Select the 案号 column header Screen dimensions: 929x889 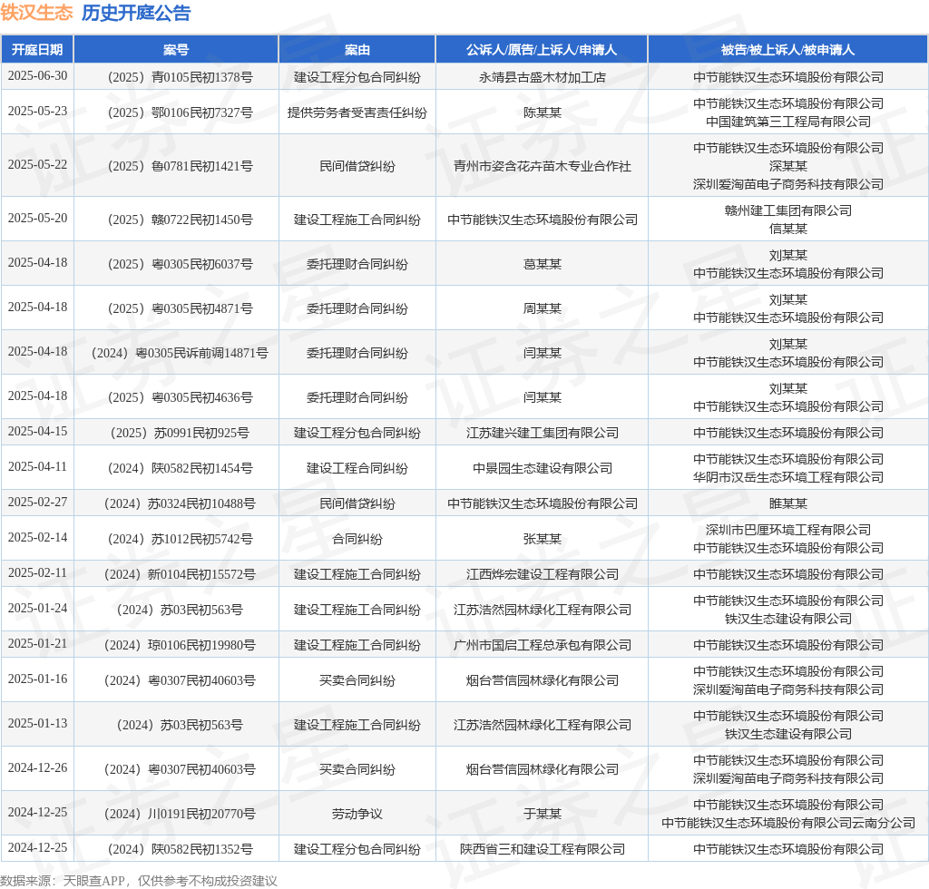click(x=176, y=50)
